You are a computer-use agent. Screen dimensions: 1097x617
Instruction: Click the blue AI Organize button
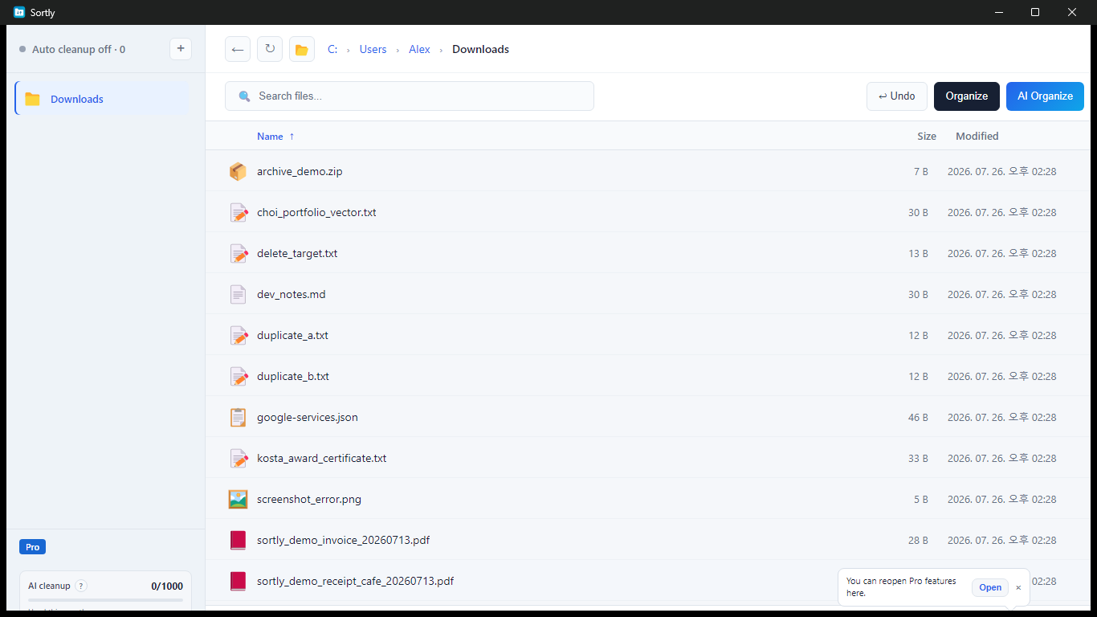click(x=1045, y=96)
